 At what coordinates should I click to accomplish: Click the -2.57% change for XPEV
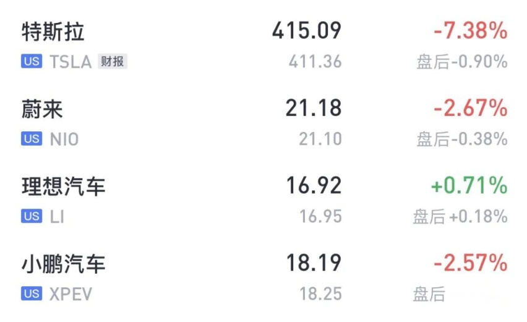tap(470, 263)
